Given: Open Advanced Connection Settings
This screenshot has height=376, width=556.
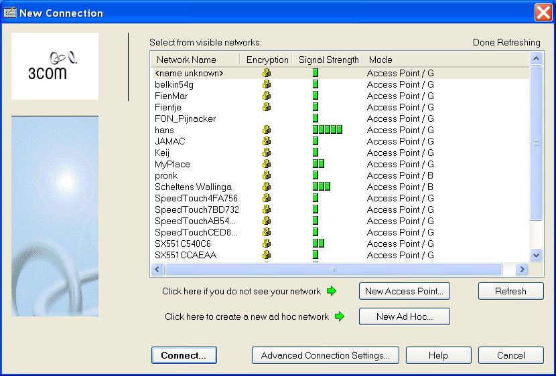Looking at the screenshot, I should pos(325,355).
